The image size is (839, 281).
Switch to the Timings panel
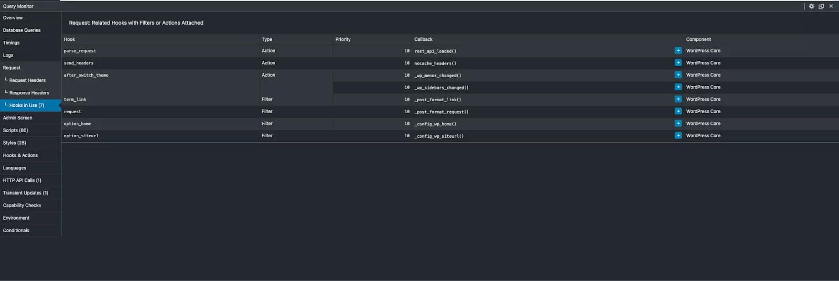pos(11,43)
